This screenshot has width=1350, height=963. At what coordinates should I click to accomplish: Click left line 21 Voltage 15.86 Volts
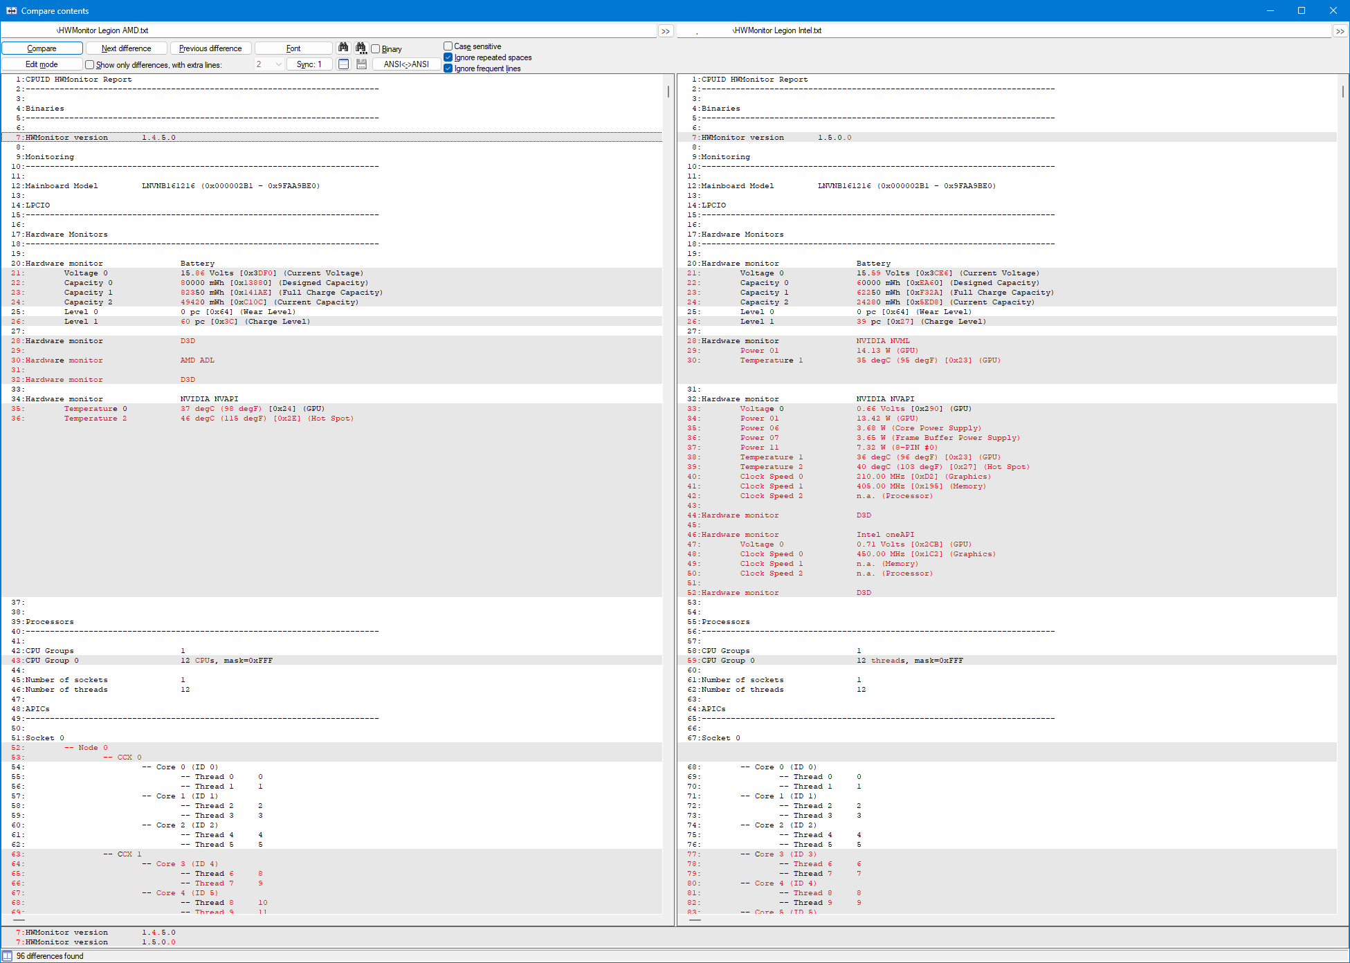click(x=332, y=273)
